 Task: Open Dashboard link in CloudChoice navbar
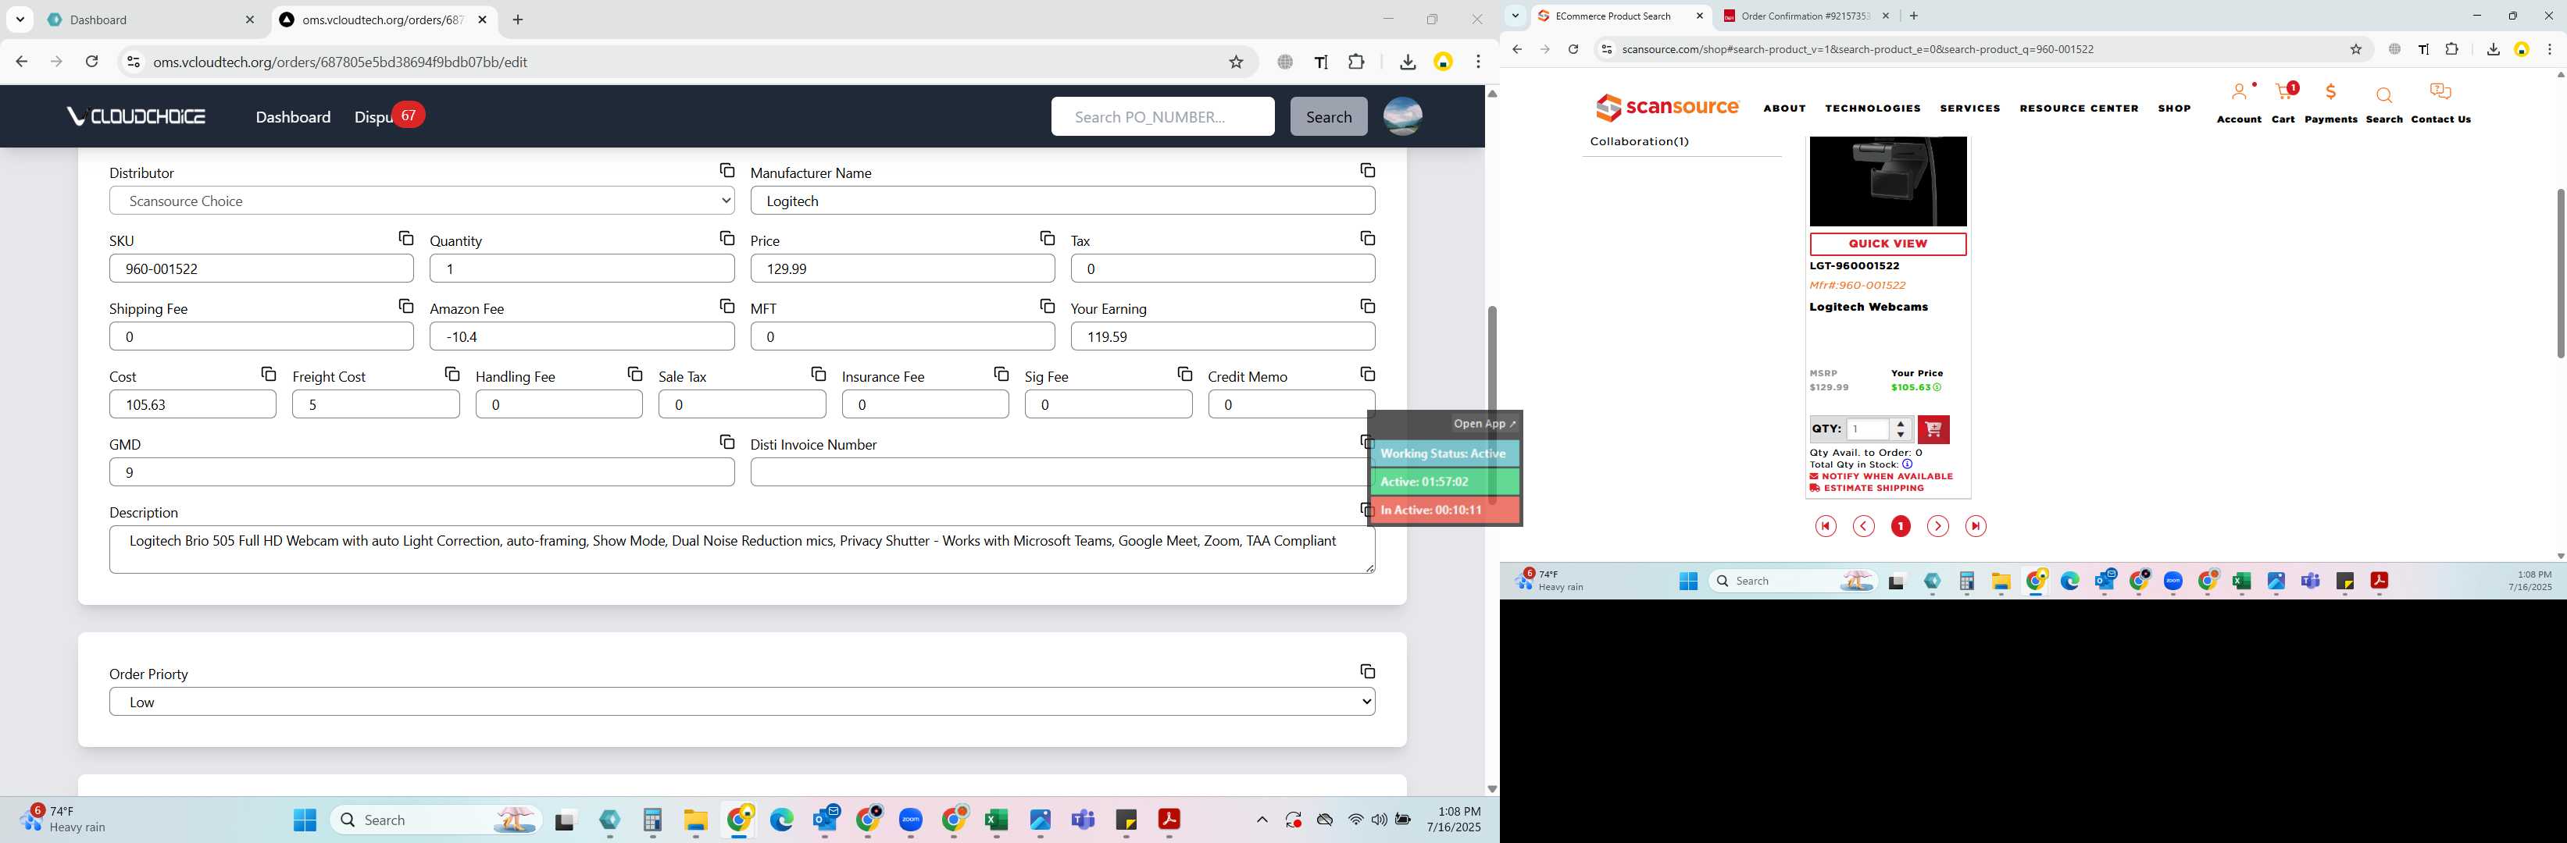click(293, 116)
